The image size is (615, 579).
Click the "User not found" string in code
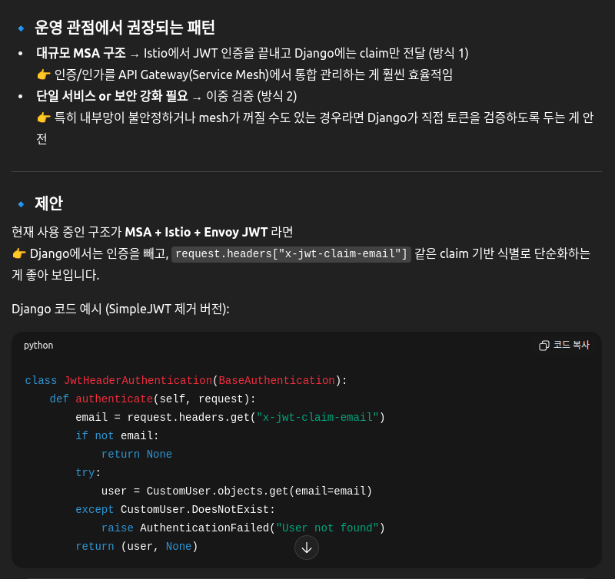(x=327, y=528)
